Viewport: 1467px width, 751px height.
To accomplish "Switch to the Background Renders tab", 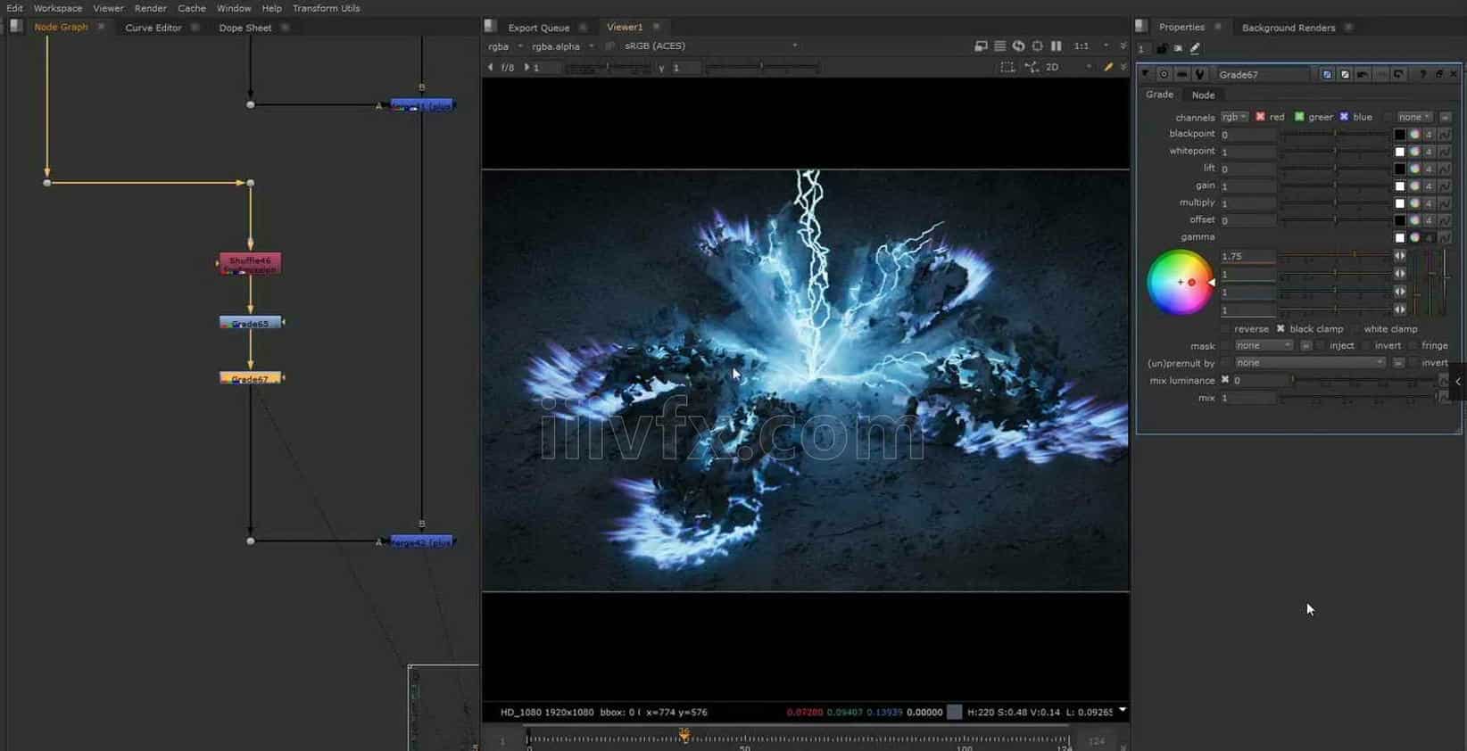I will [x=1289, y=28].
